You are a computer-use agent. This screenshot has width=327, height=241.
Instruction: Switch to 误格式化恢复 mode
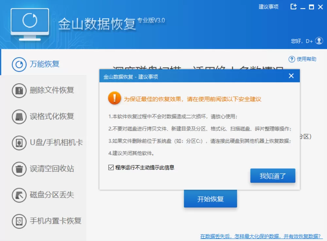[x=52, y=117]
